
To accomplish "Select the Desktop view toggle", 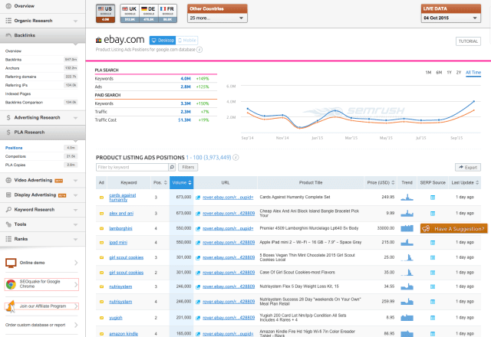I will 163,41.
